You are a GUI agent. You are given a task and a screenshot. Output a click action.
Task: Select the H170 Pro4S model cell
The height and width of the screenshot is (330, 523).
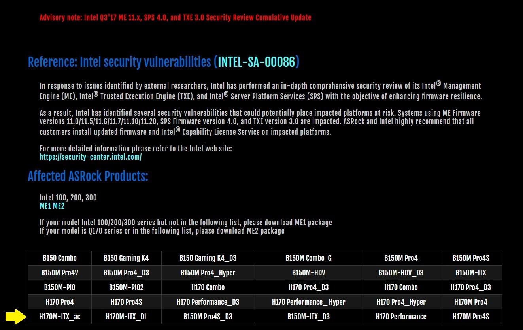point(126,302)
